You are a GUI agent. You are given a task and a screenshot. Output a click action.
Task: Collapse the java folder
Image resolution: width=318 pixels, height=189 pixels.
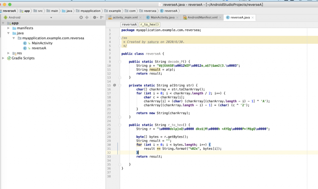[9, 33]
